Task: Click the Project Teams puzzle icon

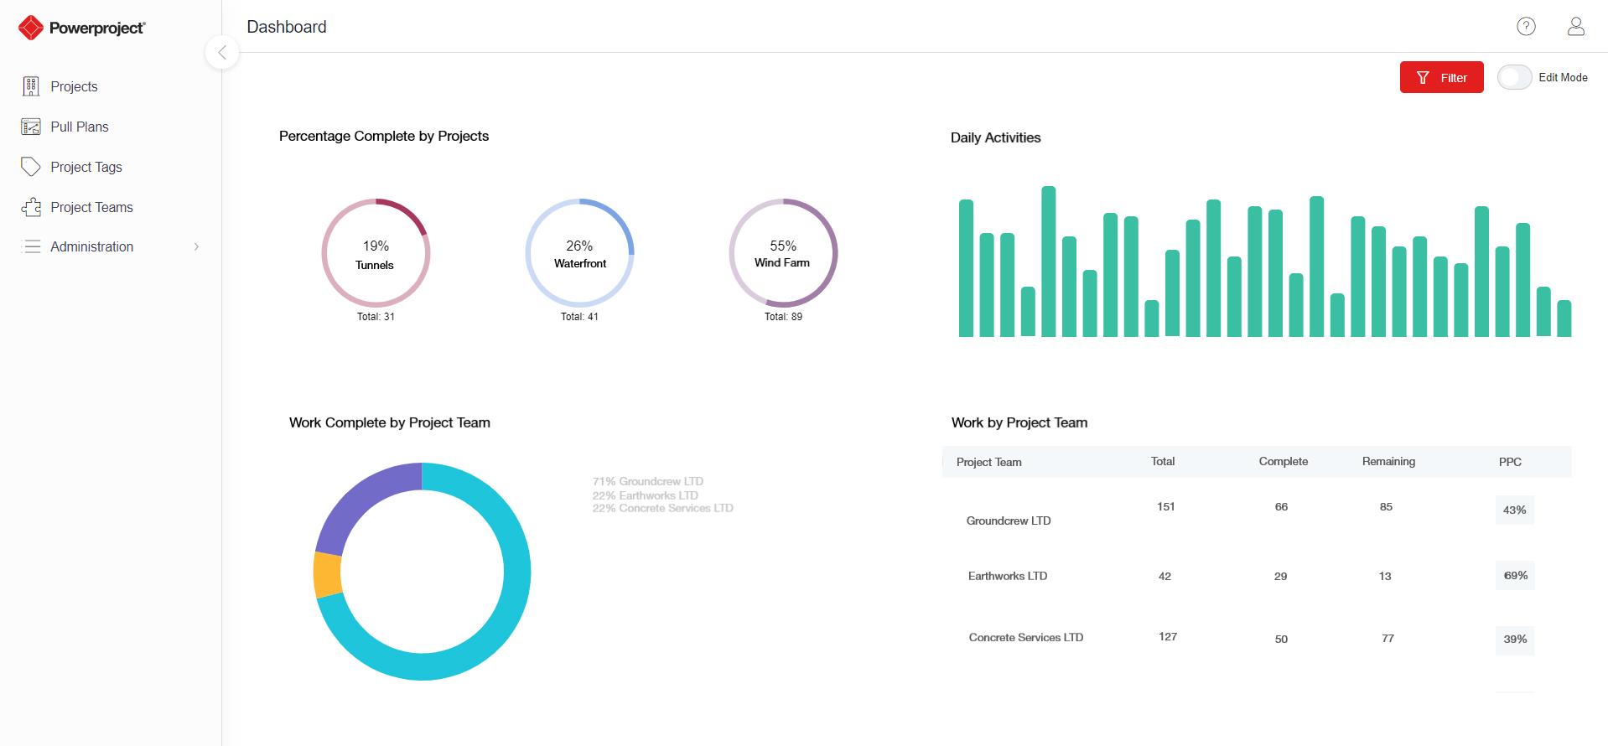Action: tap(31, 207)
